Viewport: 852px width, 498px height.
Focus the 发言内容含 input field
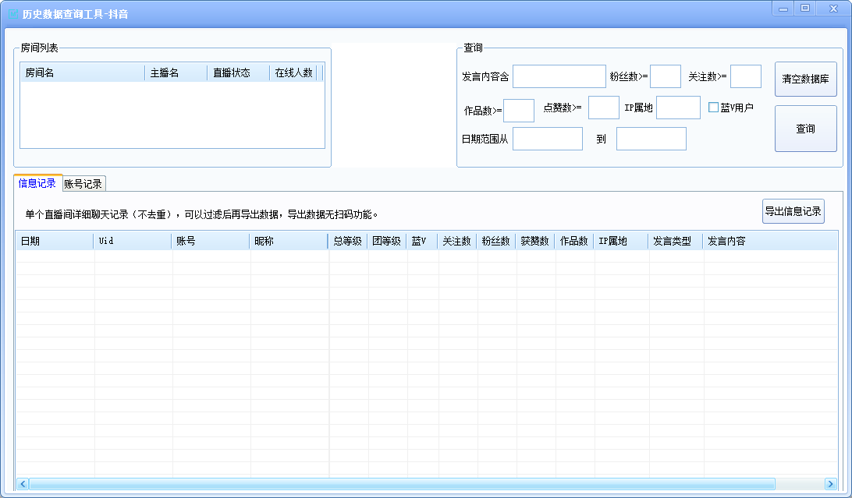pos(559,76)
